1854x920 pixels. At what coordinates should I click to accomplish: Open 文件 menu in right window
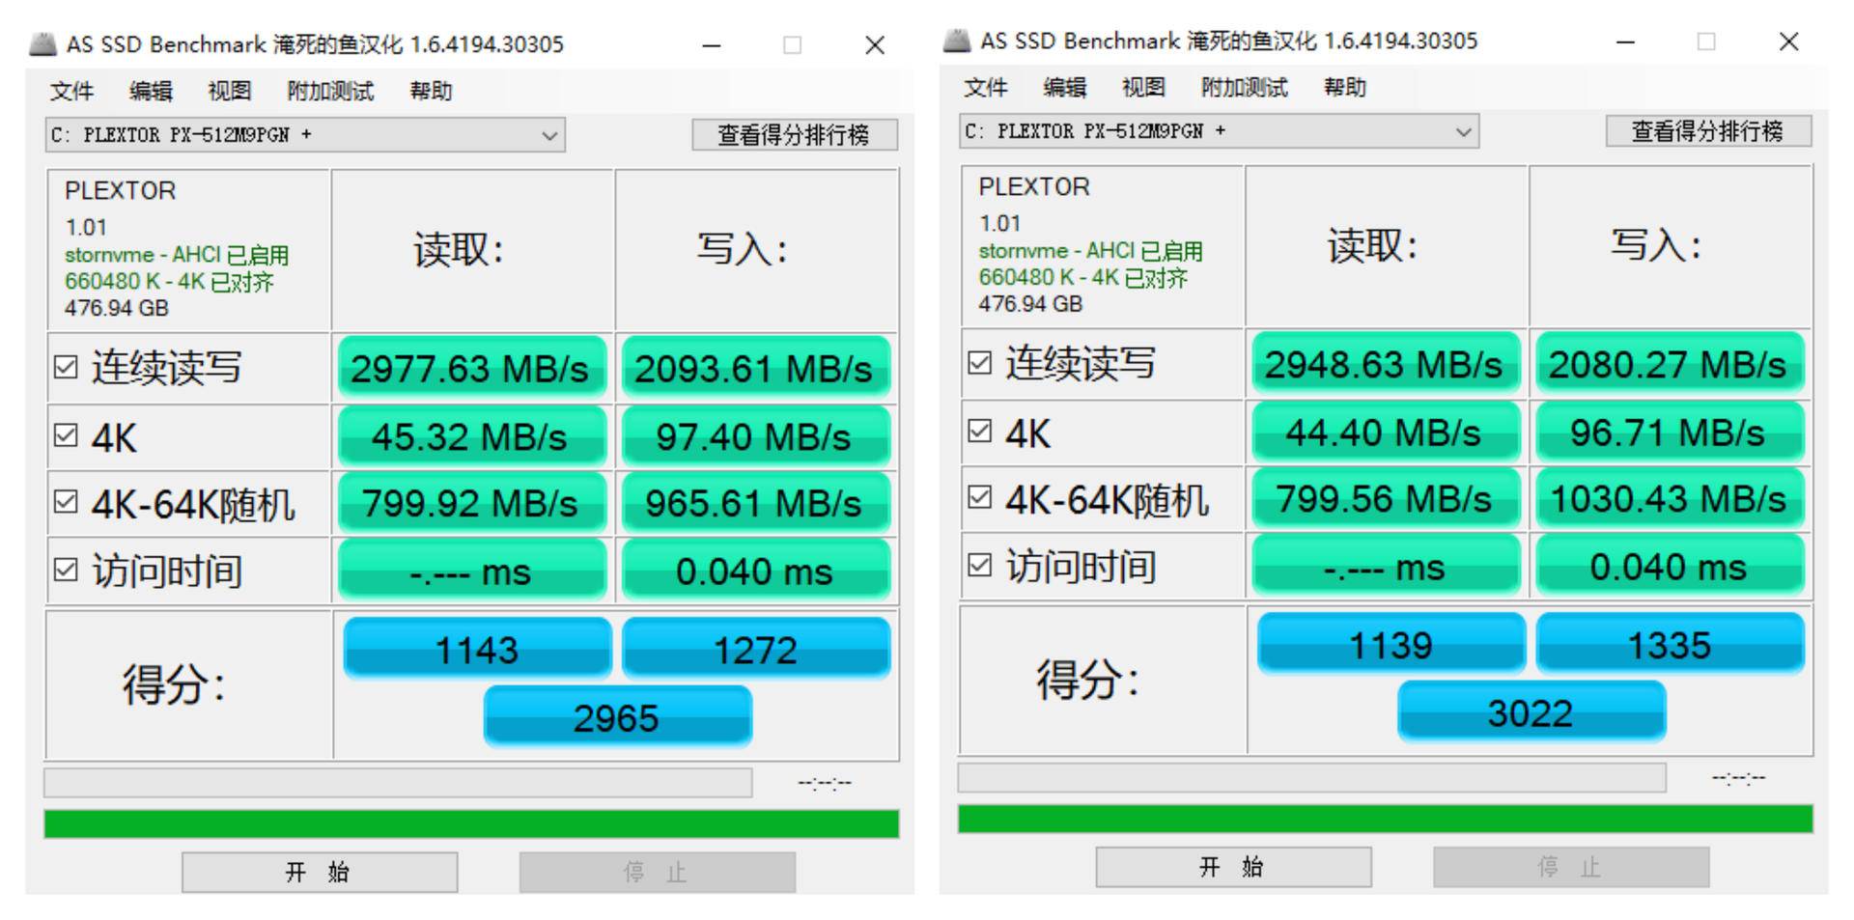point(985,87)
